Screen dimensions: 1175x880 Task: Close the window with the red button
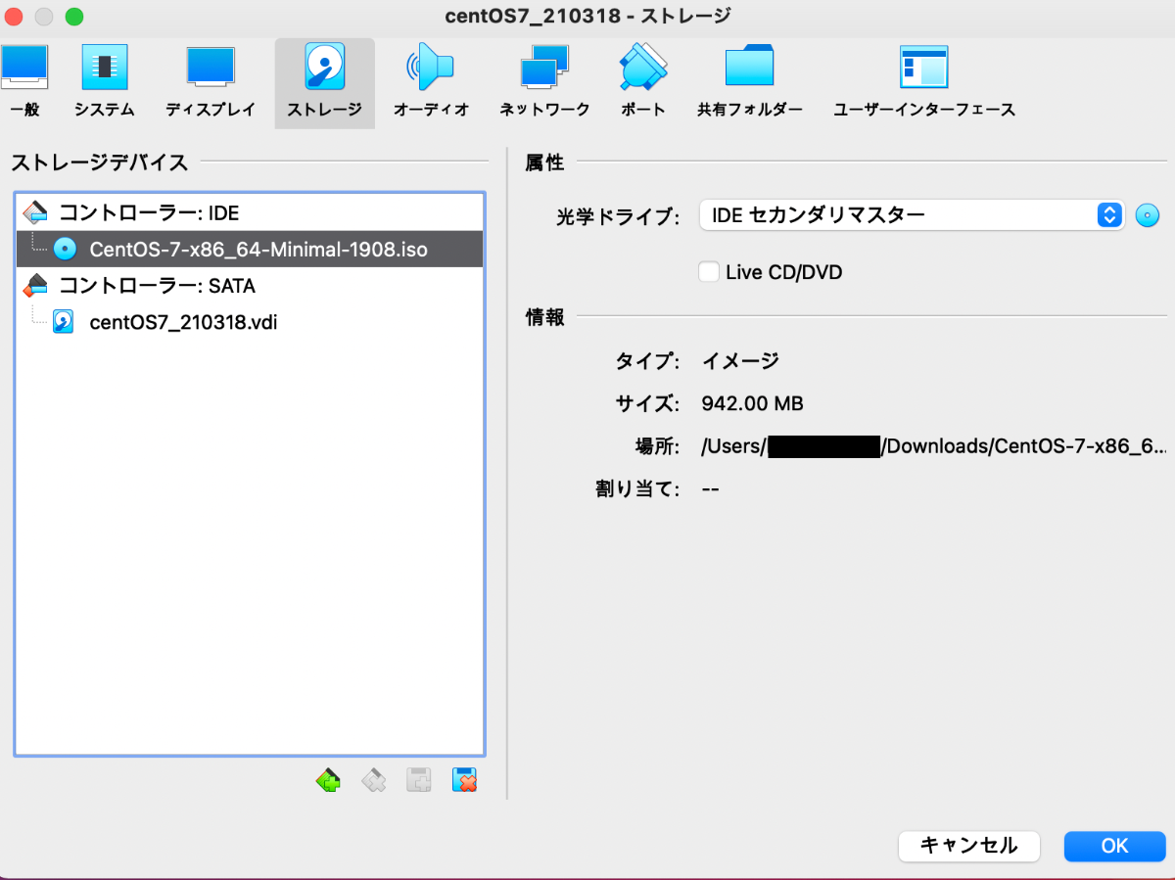tap(15, 17)
